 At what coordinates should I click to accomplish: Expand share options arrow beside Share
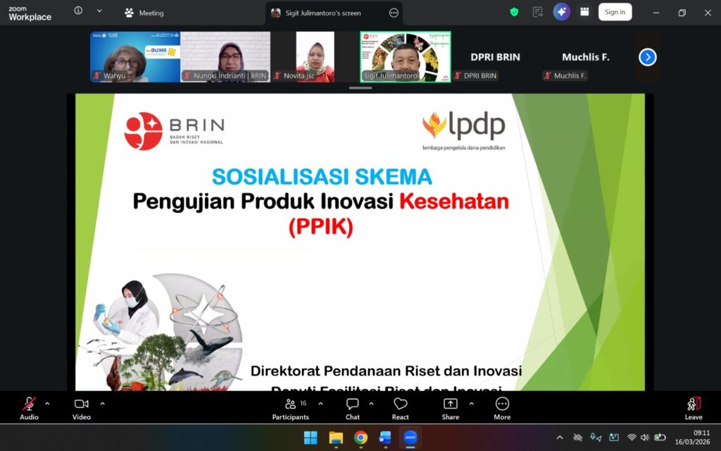click(471, 404)
